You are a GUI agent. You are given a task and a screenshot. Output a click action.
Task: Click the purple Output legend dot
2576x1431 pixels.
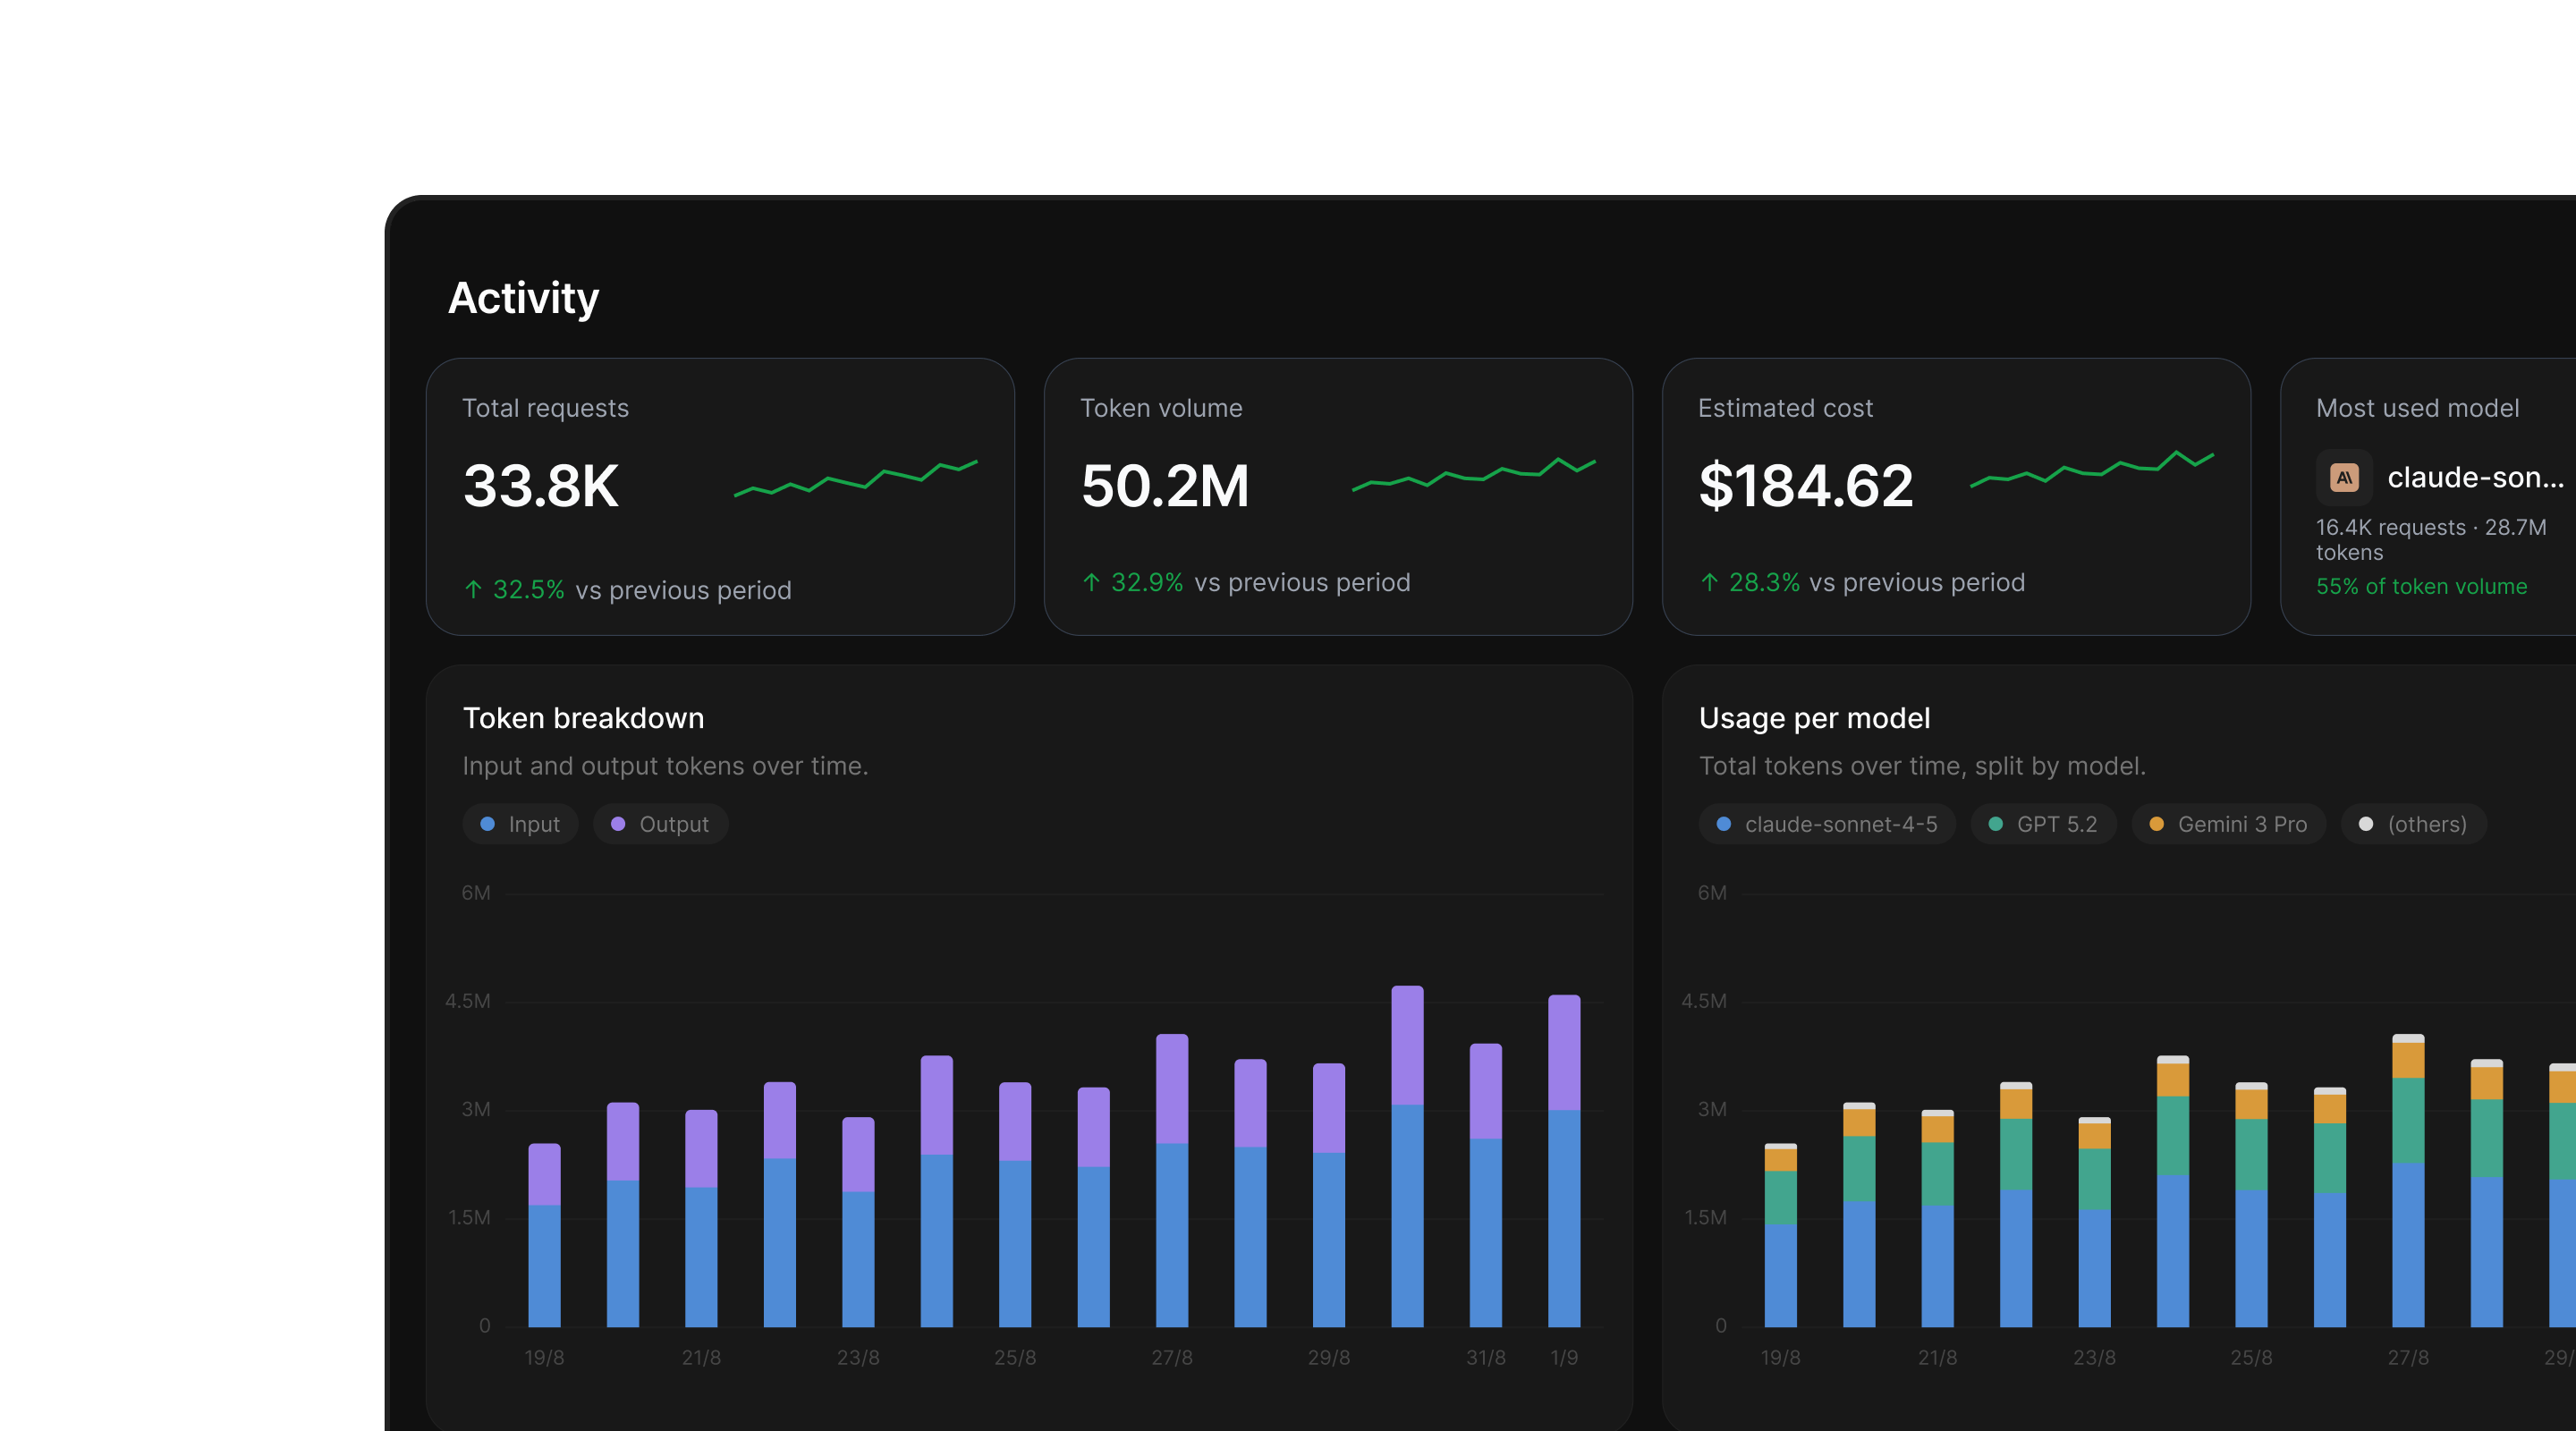click(x=618, y=824)
